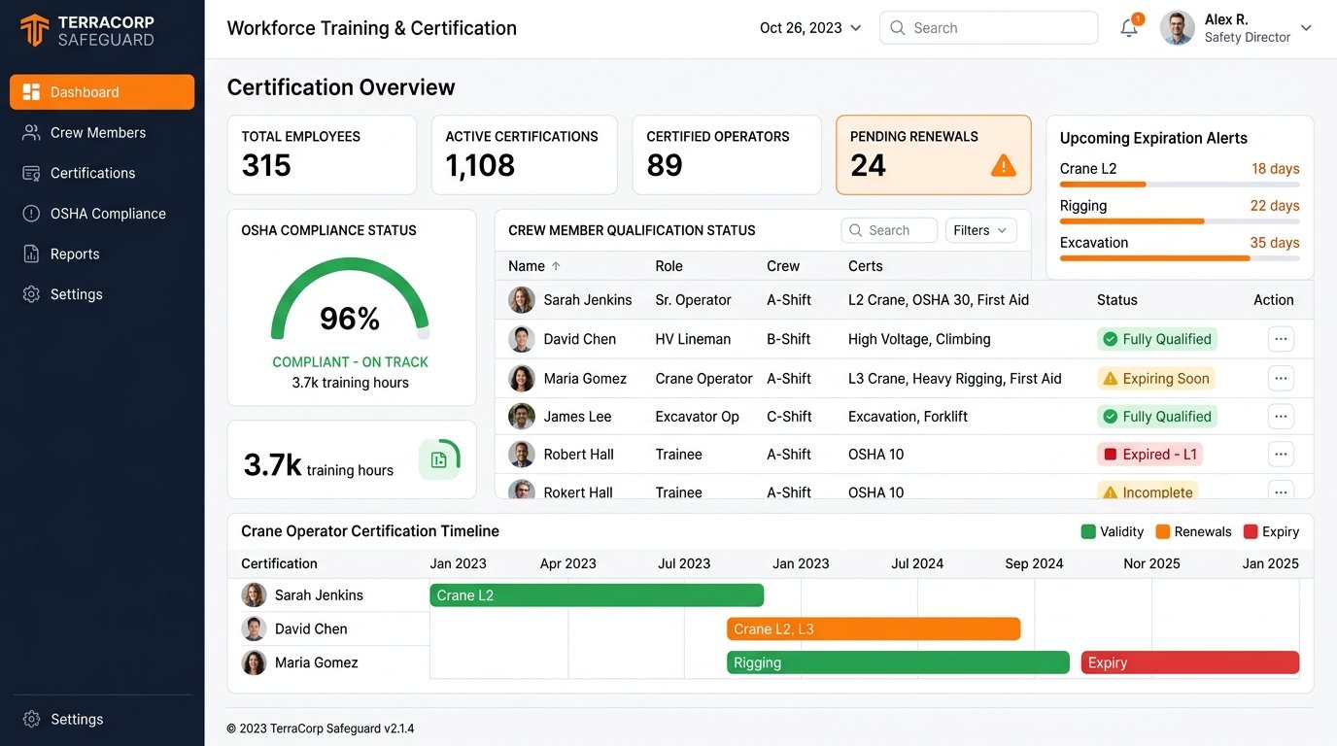Open the notifications bell
The width and height of the screenshot is (1337, 746).
point(1129,28)
